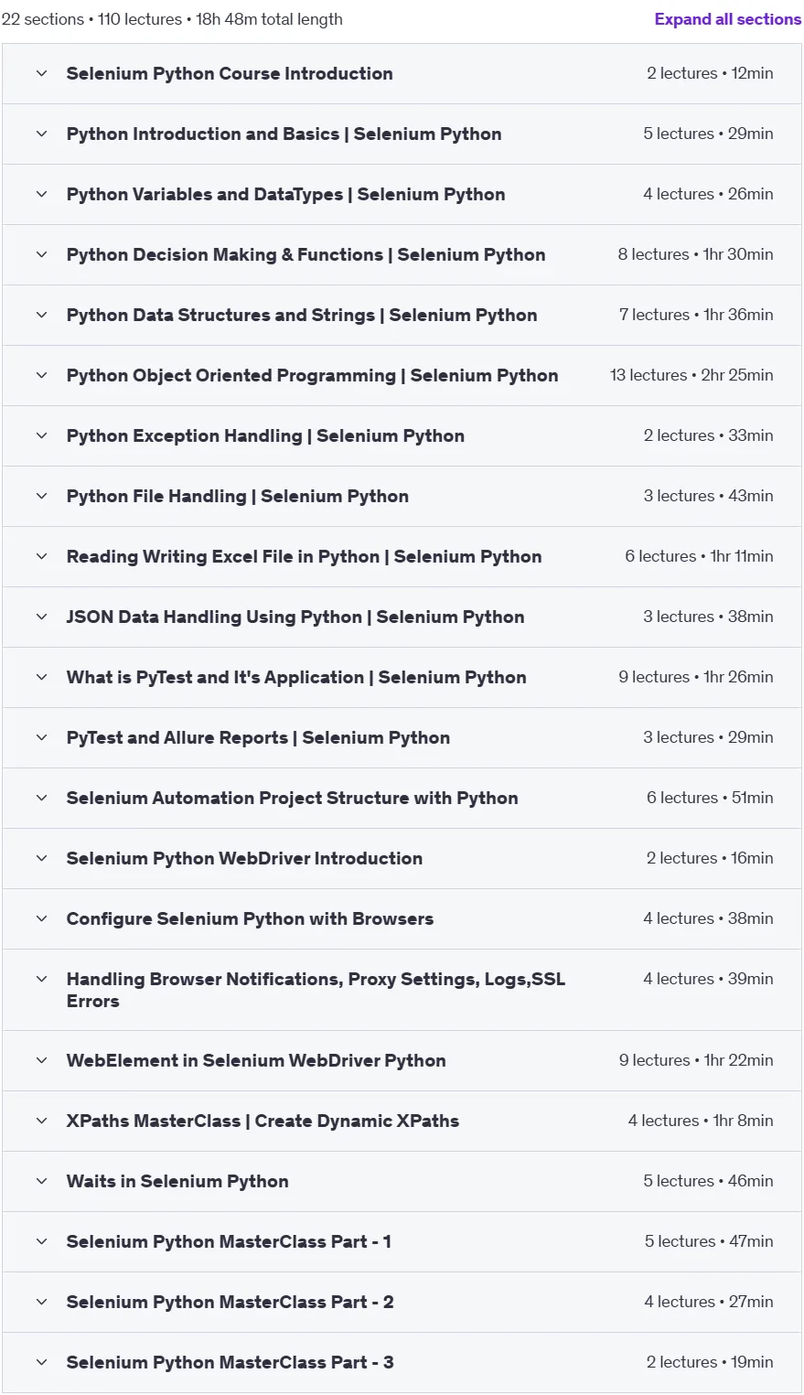This screenshot has width=804, height=1395.
Task: Expand chevron for MasterClass Part - 2
Action: point(41,1302)
